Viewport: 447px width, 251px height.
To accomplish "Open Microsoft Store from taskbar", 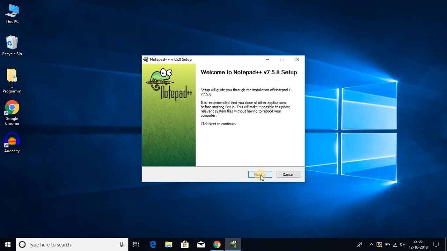I will point(185,245).
